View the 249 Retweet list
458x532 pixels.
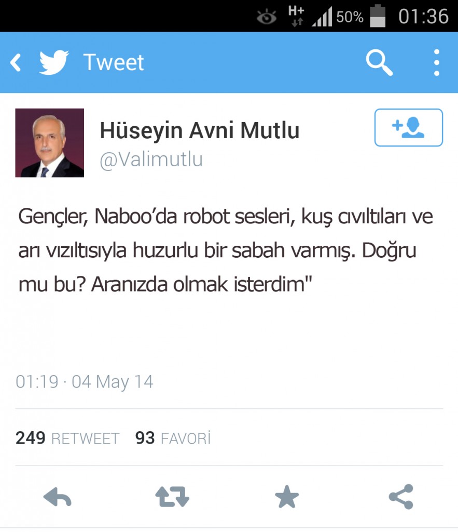click(67, 438)
